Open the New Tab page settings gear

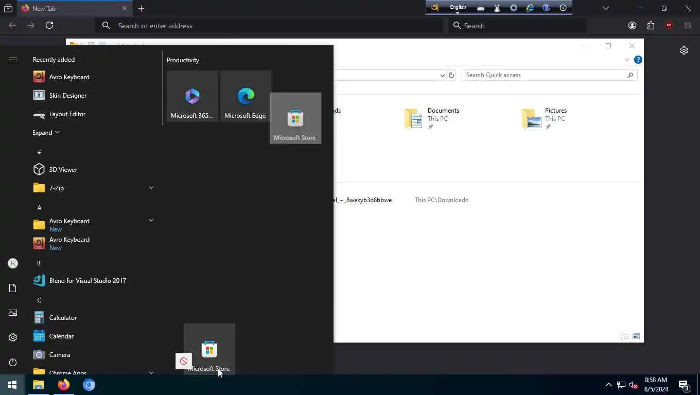click(x=684, y=50)
